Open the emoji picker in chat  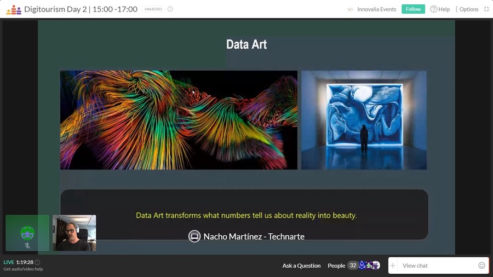(481, 266)
